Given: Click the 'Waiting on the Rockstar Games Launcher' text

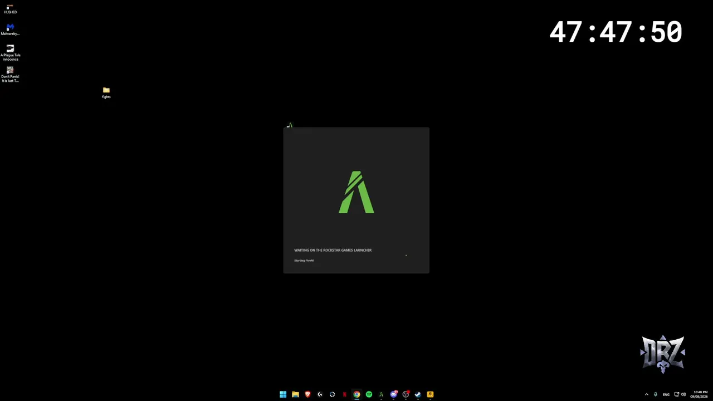Looking at the screenshot, I should [333, 250].
